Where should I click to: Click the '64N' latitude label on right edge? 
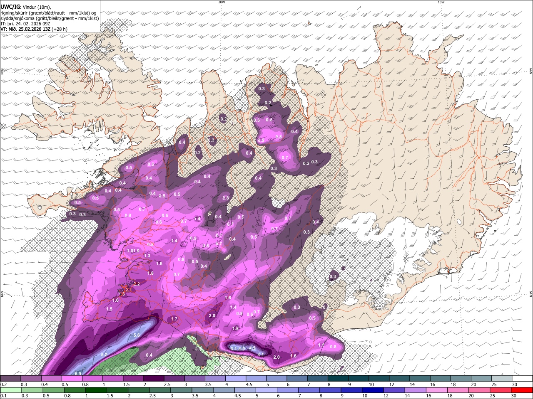click(531, 294)
